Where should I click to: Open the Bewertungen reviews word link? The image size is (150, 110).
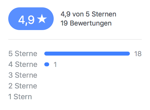point(91,24)
